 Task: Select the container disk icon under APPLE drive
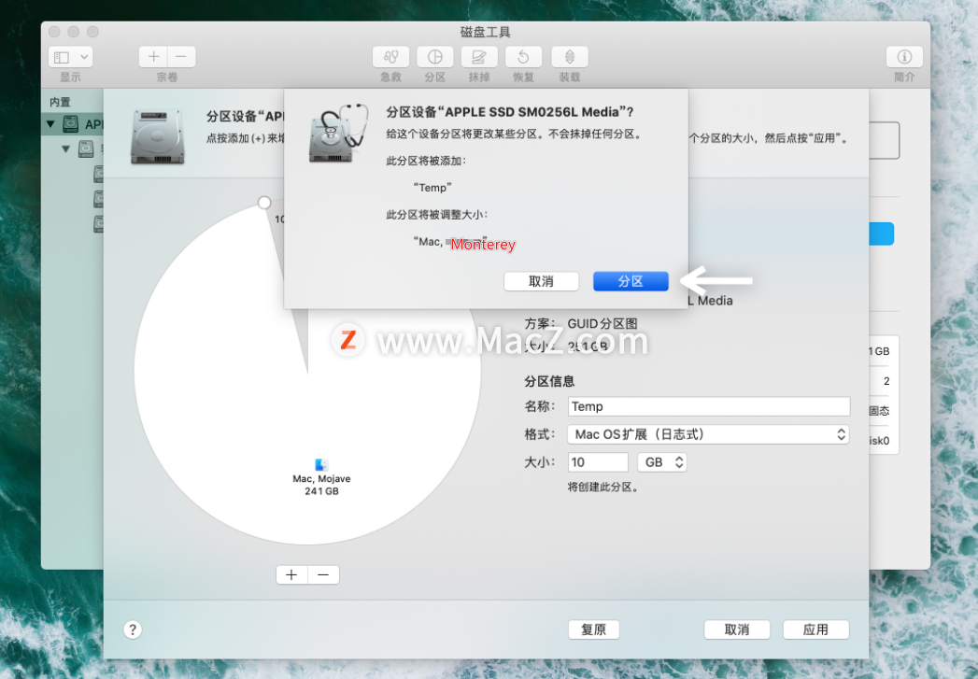click(x=86, y=149)
